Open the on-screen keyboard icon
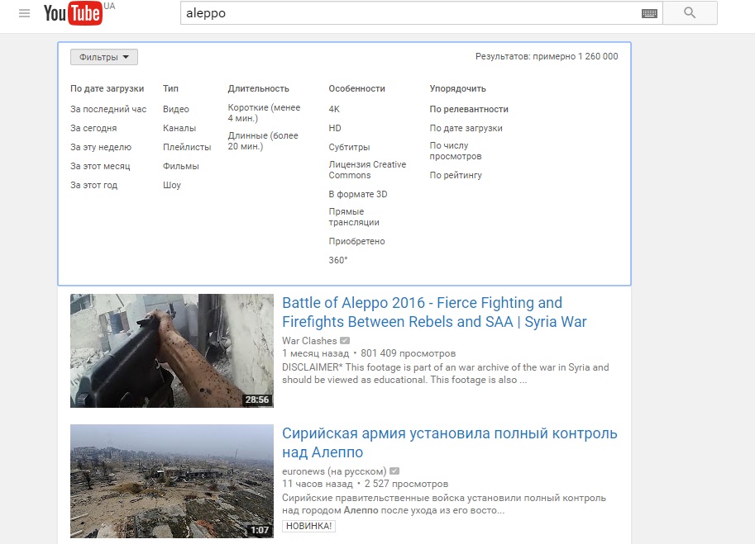Image resolution: width=755 pixels, height=544 pixels. [x=649, y=13]
